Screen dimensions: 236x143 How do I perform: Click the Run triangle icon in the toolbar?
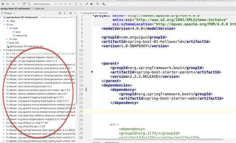point(56,4)
